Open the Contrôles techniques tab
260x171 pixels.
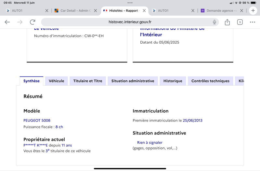210,81
